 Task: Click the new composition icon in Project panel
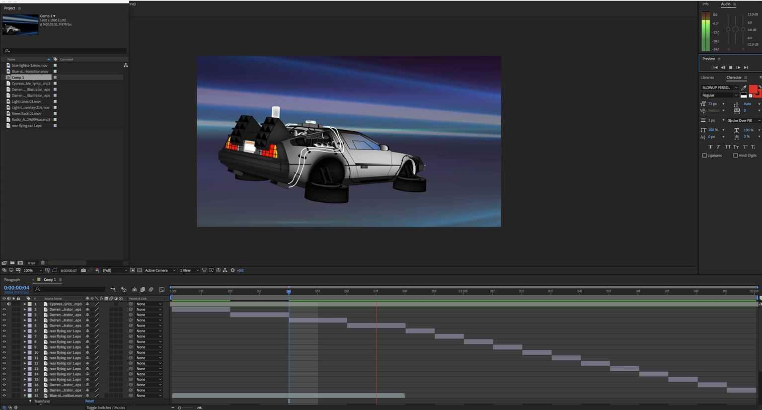pos(20,262)
